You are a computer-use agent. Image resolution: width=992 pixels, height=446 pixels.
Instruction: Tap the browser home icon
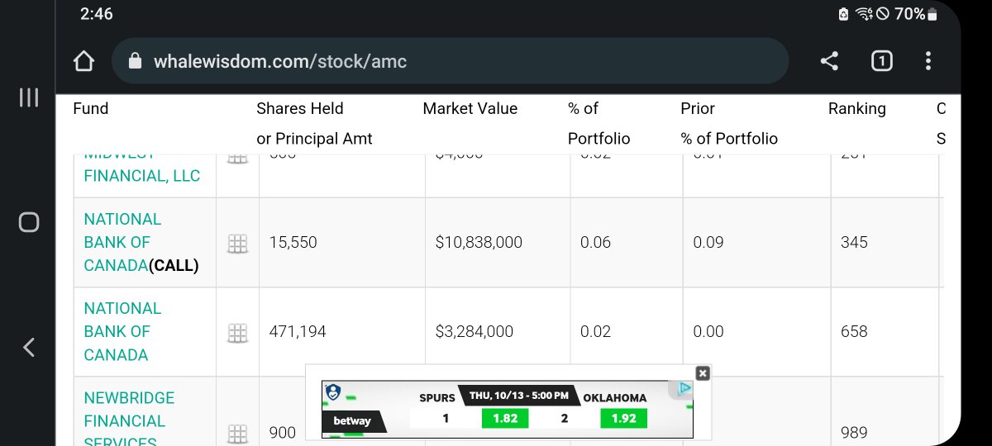click(x=83, y=61)
